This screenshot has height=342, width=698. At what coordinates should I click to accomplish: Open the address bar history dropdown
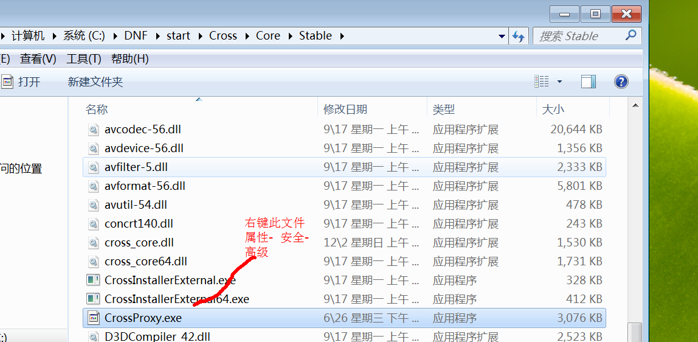click(502, 36)
